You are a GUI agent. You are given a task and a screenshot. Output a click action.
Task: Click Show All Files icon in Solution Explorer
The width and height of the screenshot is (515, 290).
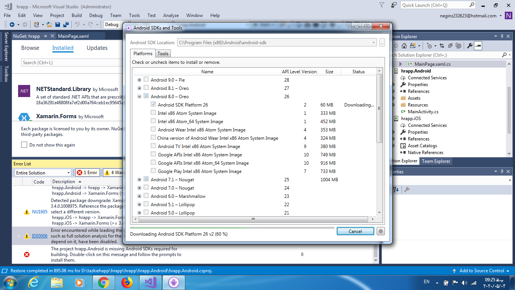click(x=458, y=46)
